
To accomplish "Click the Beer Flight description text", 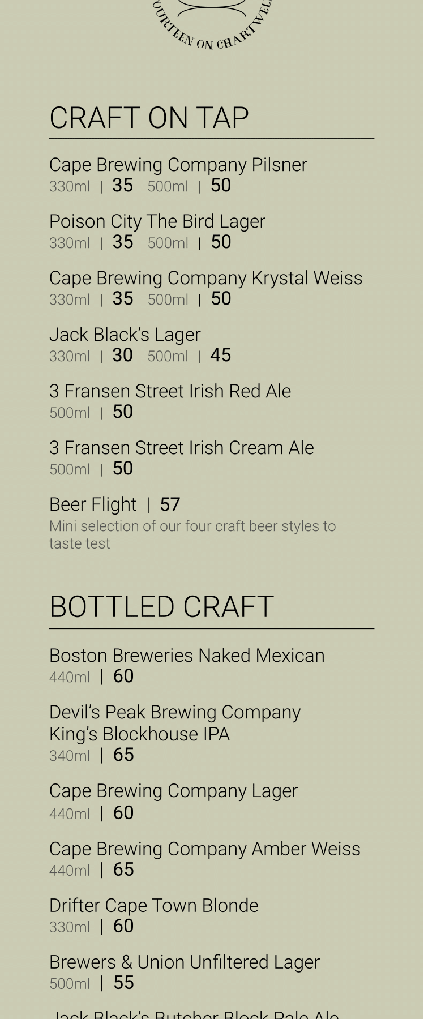I will (192, 534).
